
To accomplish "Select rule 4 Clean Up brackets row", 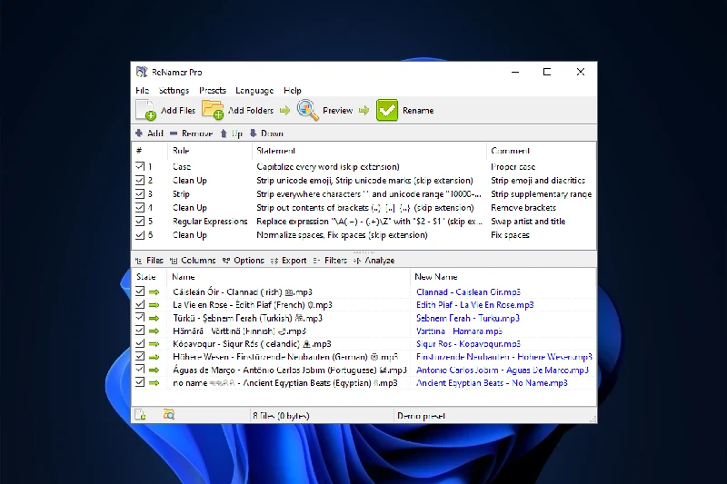I will point(364,208).
